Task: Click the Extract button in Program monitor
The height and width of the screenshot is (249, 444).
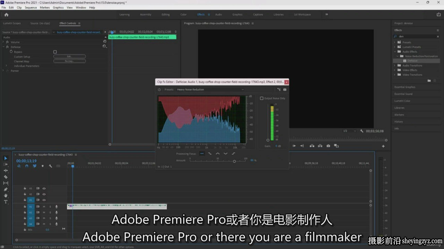Action: (320, 146)
